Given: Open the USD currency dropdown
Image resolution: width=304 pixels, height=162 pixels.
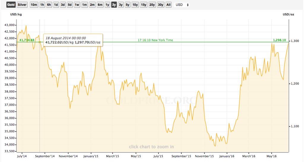Looking at the screenshot, I should [182, 5].
